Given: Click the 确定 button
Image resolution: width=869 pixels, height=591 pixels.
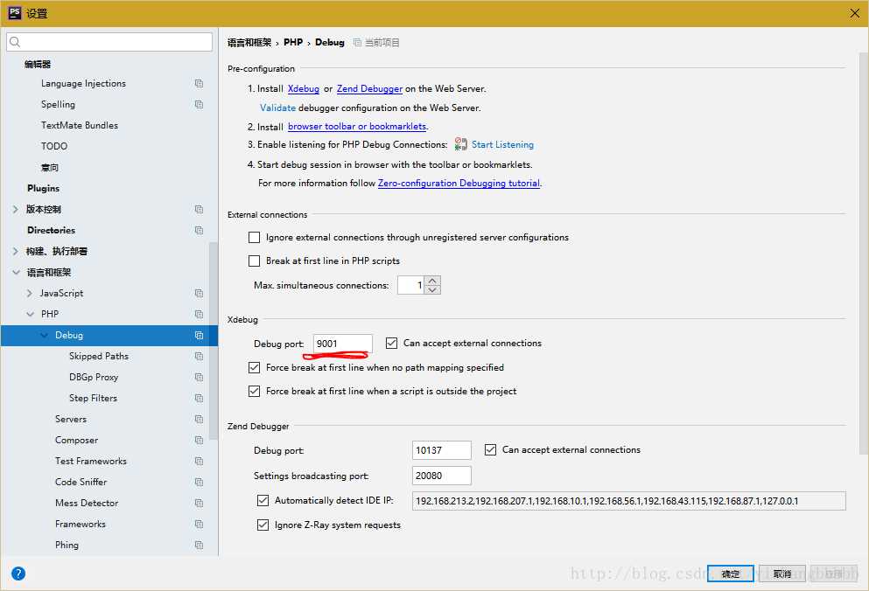Looking at the screenshot, I should tap(731, 574).
